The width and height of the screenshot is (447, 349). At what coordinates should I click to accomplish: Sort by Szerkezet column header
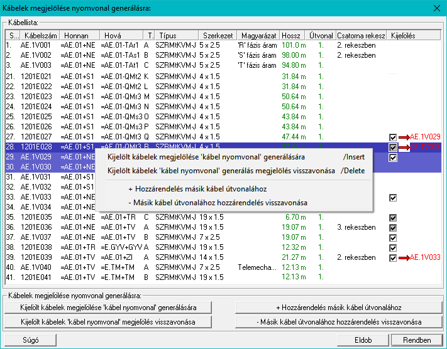click(x=218, y=36)
